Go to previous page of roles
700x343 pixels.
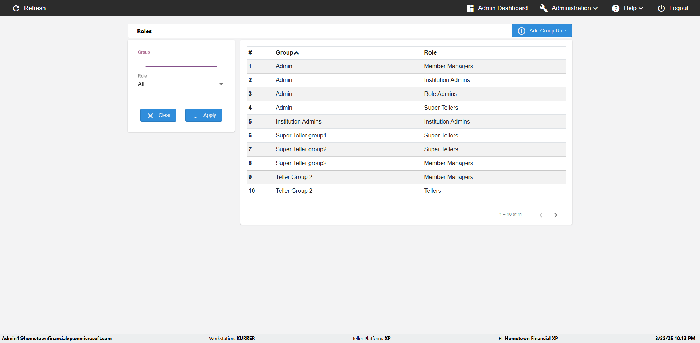[x=541, y=215]
